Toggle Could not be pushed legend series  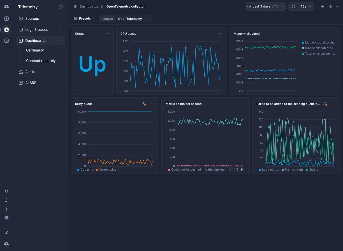coord(196,169)
